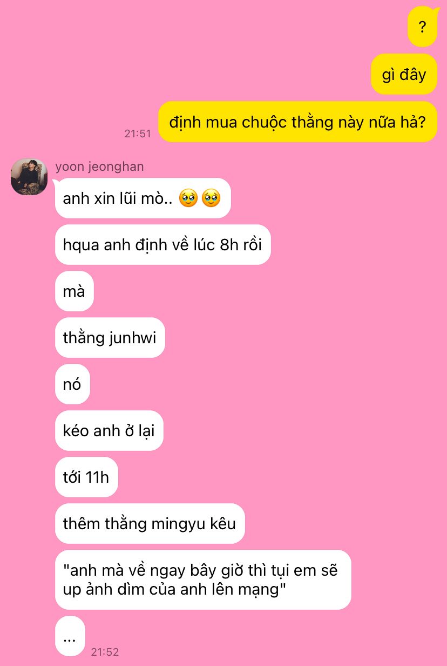Select the yellow question mark bubble
This screenshot has width=447, height=666.
point(422,26)
